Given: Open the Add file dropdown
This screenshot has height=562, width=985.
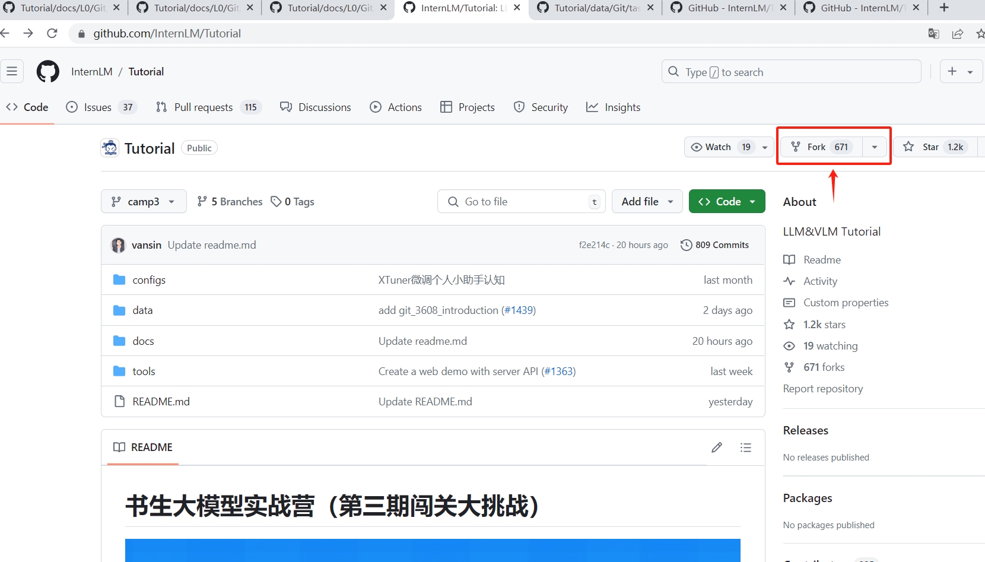Looking at the screenshot, I should pyautogui.click(x=647, y=202).
